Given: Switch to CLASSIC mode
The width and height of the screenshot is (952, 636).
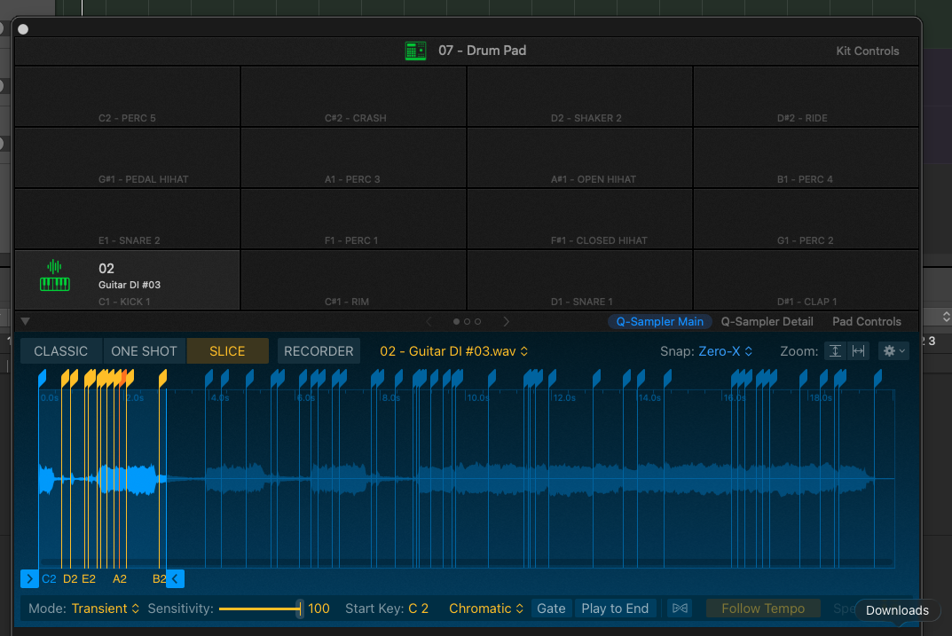Looking at the screenshot, I should point(60,351).
